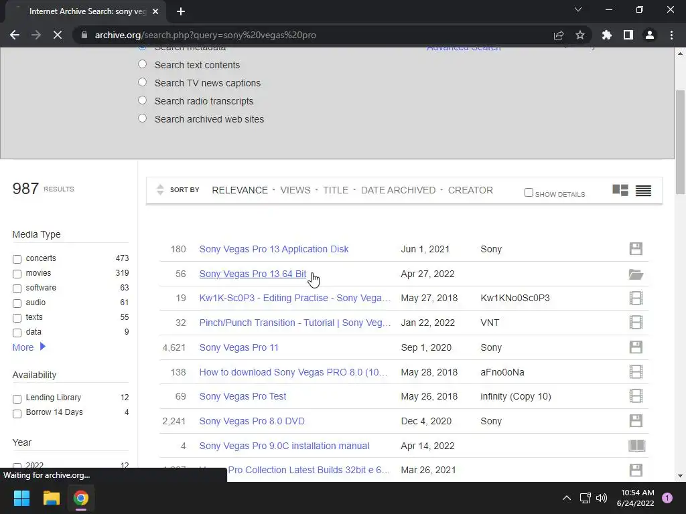Open Windows Start menu
Screen dimensions: 686x514
click(21, 498)
